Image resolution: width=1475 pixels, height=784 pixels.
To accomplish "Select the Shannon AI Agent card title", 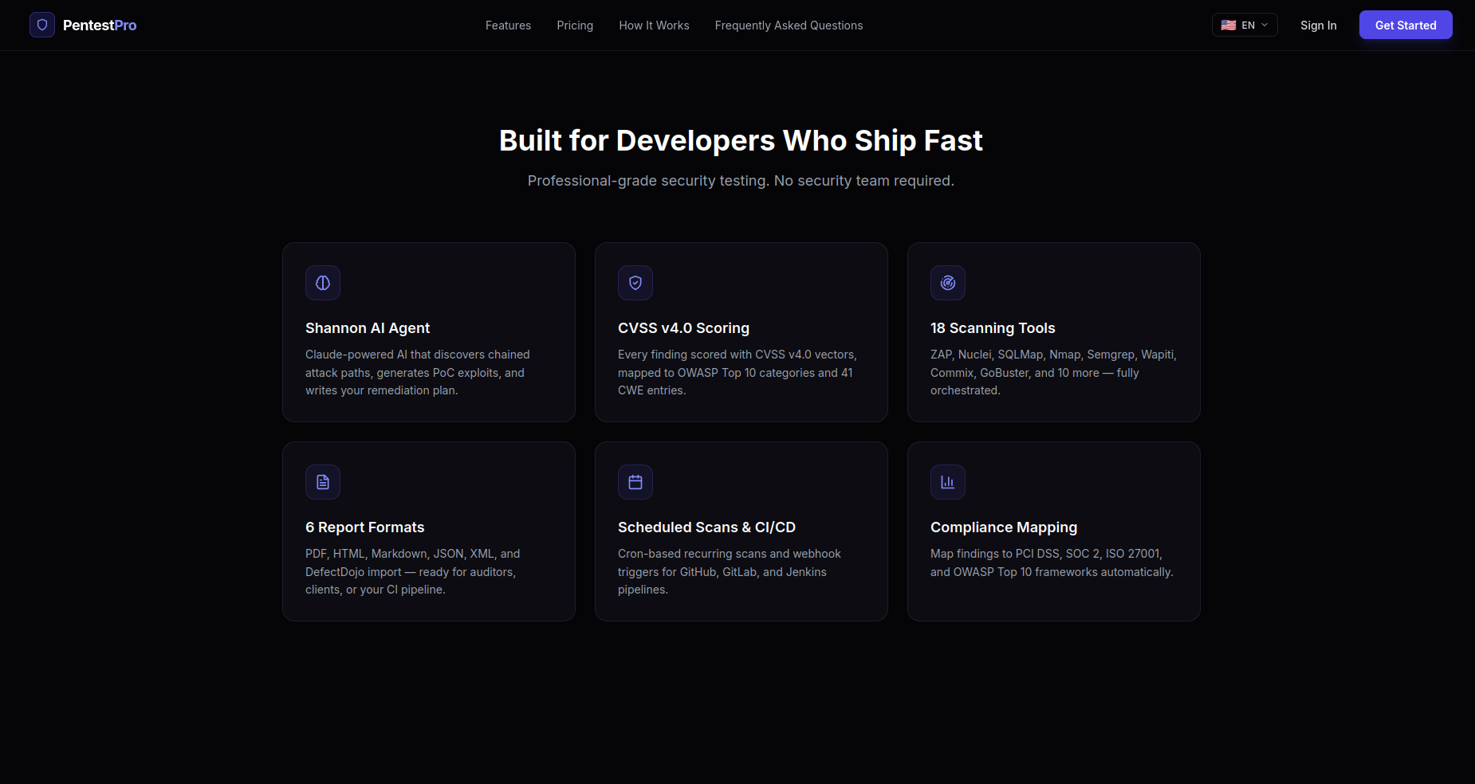I will coord(368,328).
